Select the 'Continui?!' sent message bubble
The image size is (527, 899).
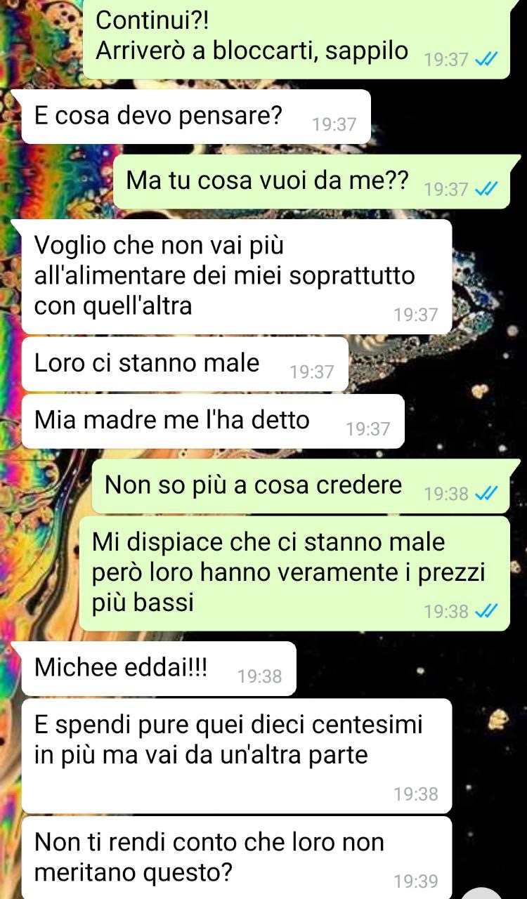tap(296, 38)
